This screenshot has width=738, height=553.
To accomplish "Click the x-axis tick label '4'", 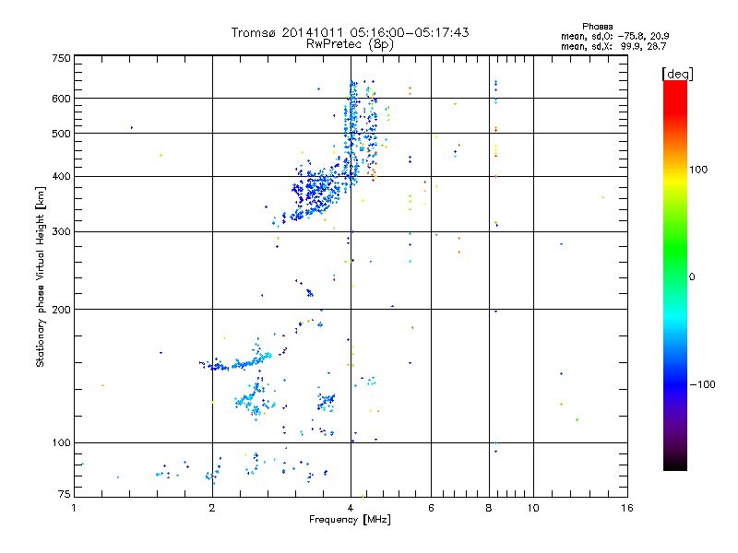I will pos(351,508).
